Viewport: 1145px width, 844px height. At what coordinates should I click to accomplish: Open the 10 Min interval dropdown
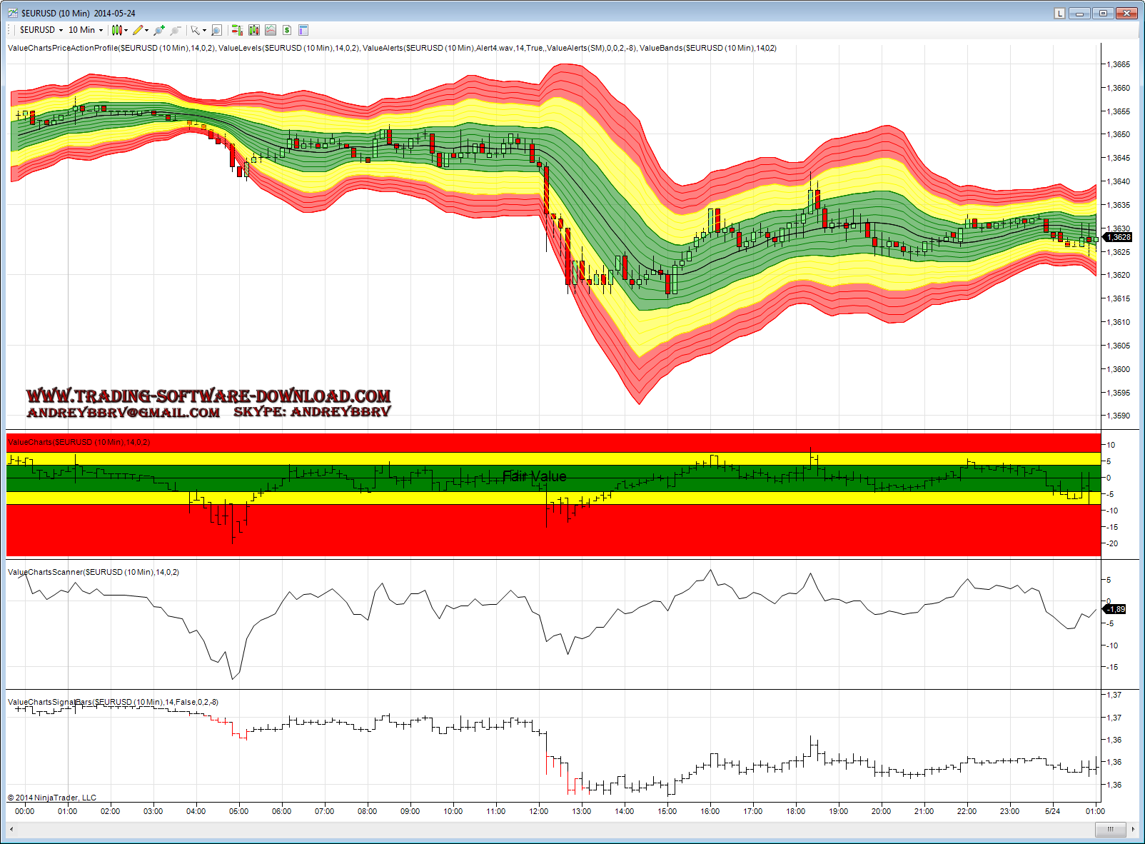[x=101, y=30]
